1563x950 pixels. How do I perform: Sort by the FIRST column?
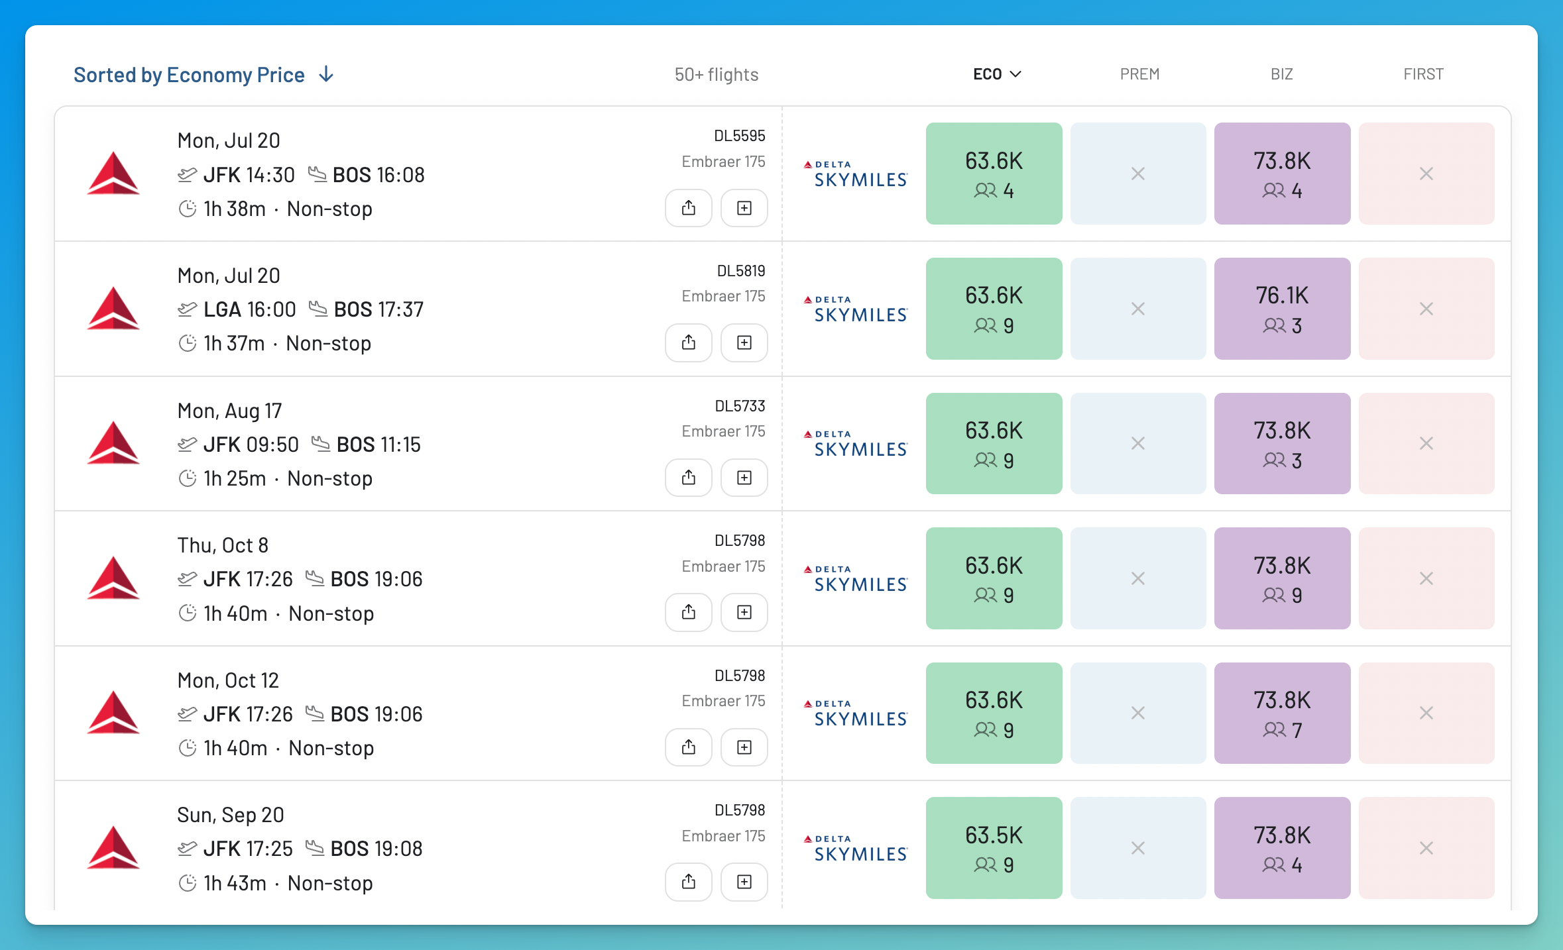tap(1423, 74)
